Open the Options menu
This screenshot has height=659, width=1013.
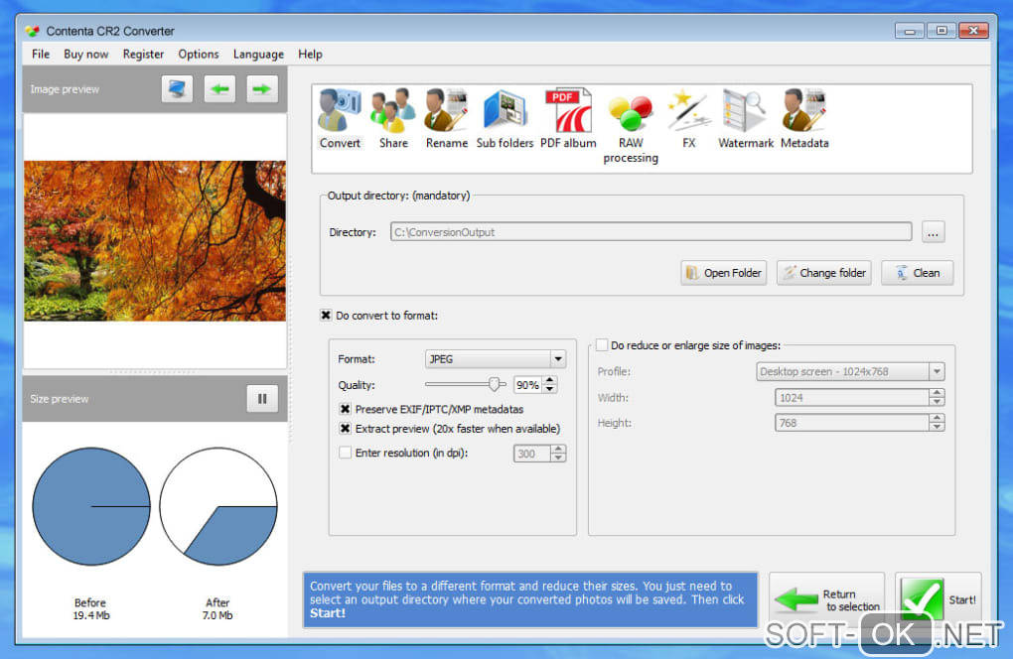click(199, 55)
